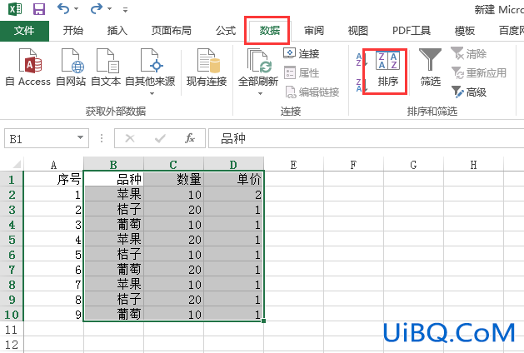Open the Undo history dropdown arrow
524x353 pixels.
coord(76,9)
